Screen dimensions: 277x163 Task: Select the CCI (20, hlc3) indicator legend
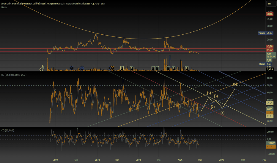[x=8, y=130]
